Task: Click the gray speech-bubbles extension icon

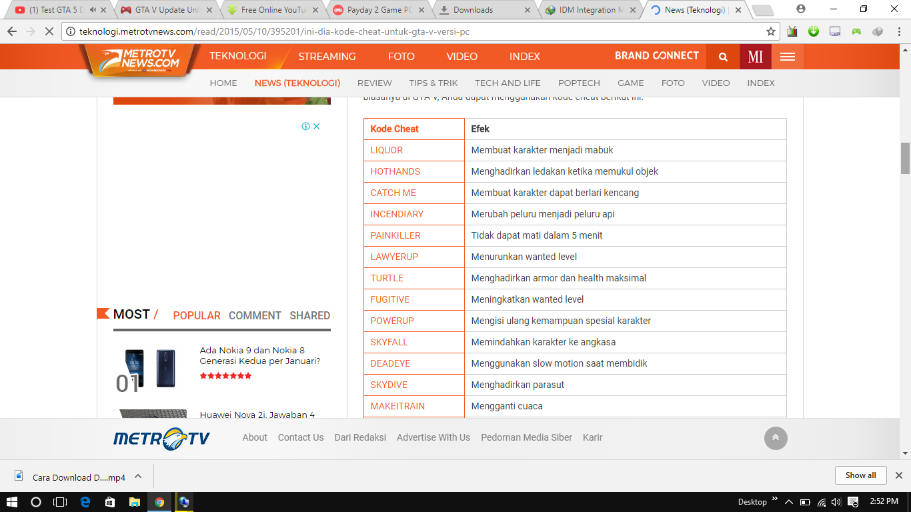Action: pos(878,31)
